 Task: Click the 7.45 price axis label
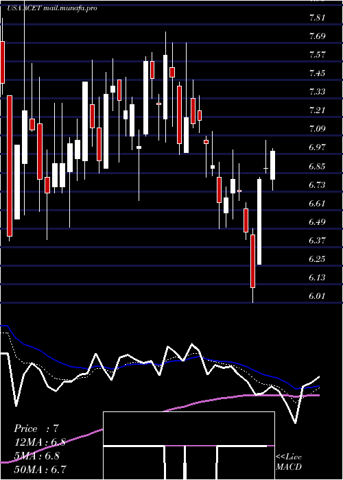317,73
